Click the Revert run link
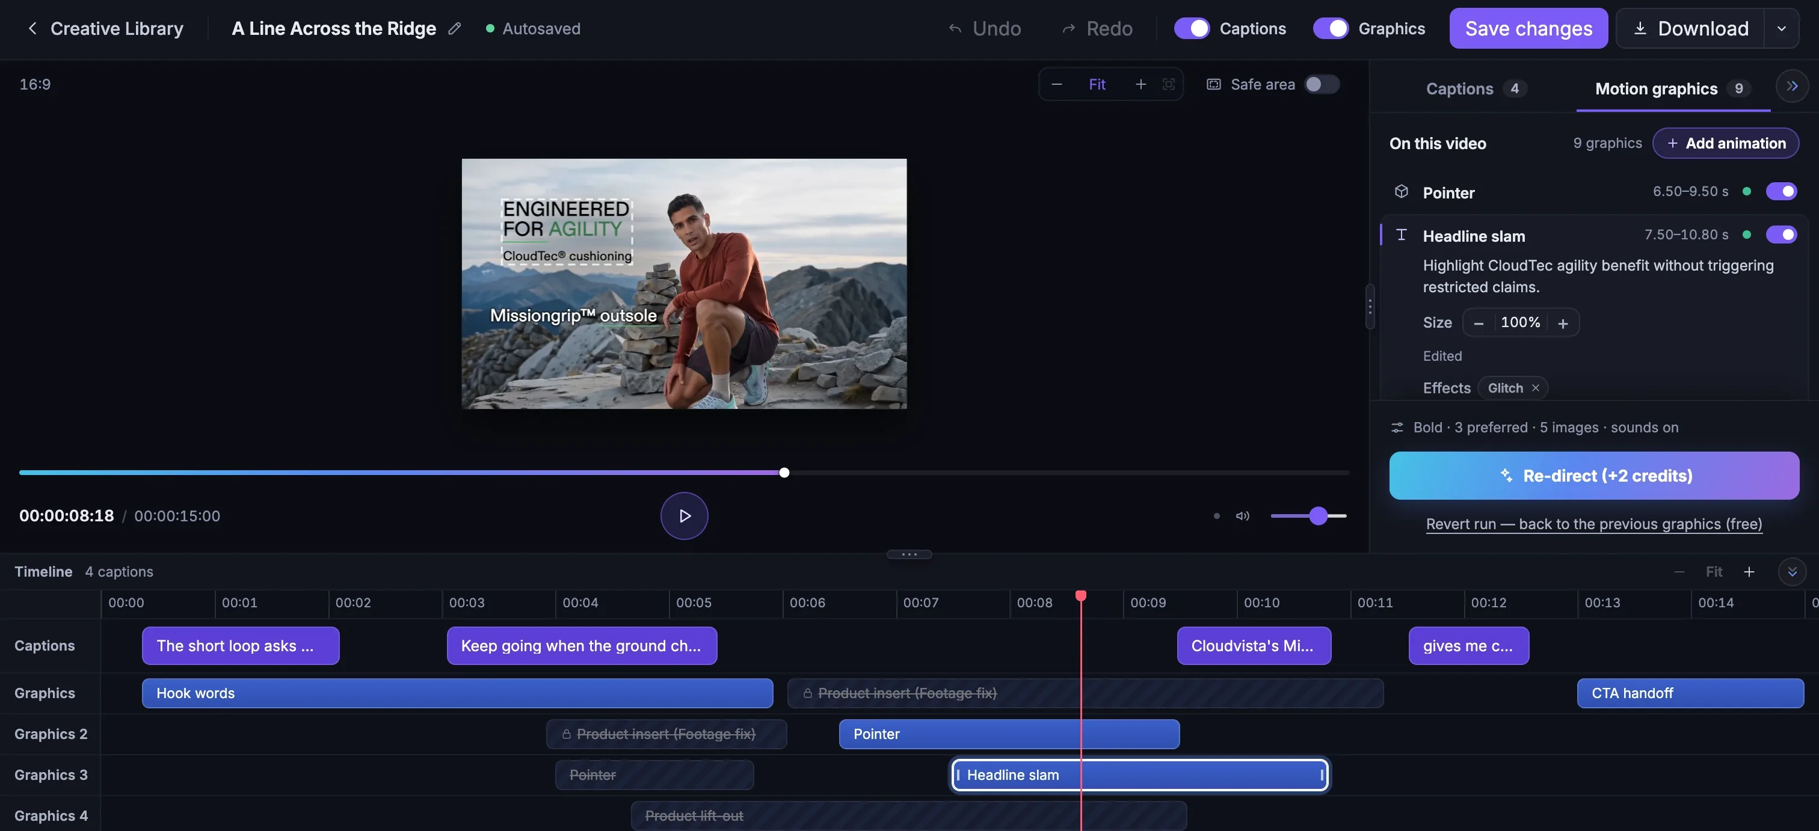Viewport: 1819px width, 831px height. point(1594,524)
